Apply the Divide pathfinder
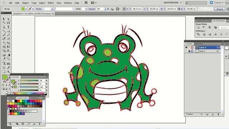The width and height of the screenshot is (229, 129). (198, 34)
